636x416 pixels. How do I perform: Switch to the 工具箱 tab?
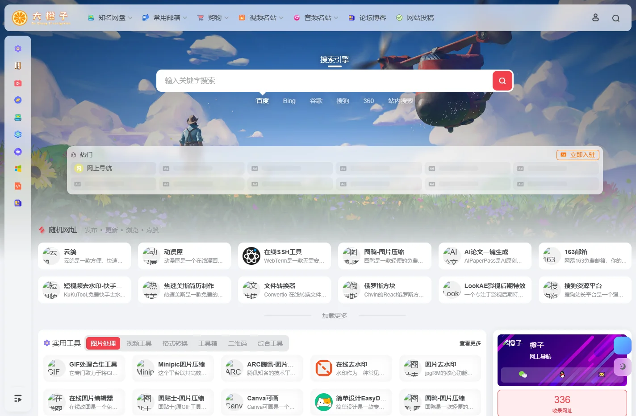click(208, 343)
